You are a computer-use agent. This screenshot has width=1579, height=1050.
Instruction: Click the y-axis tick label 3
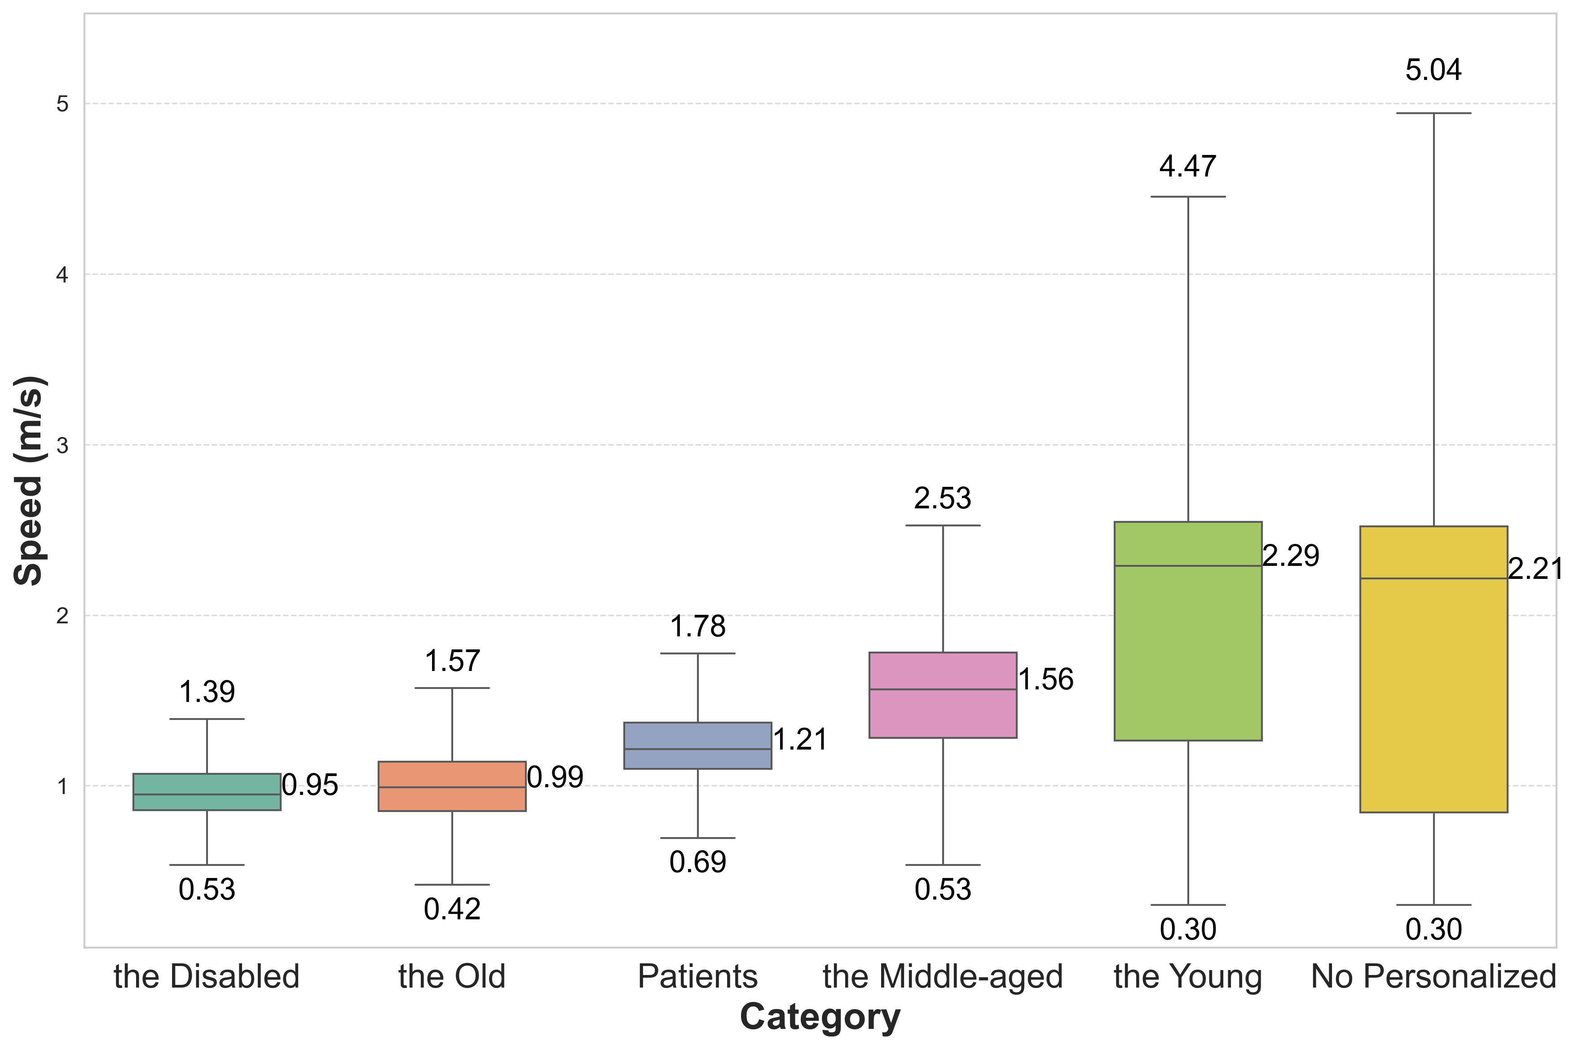(62, 446)
